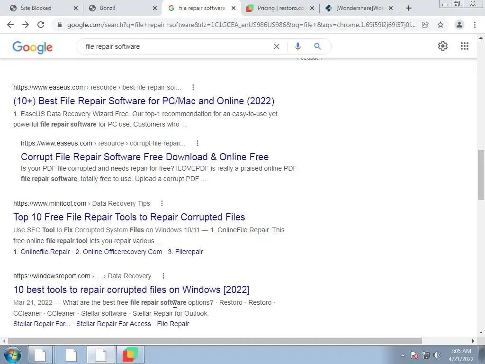
Task: Click the first blank document taskbar button
Action: pos(40,355)
